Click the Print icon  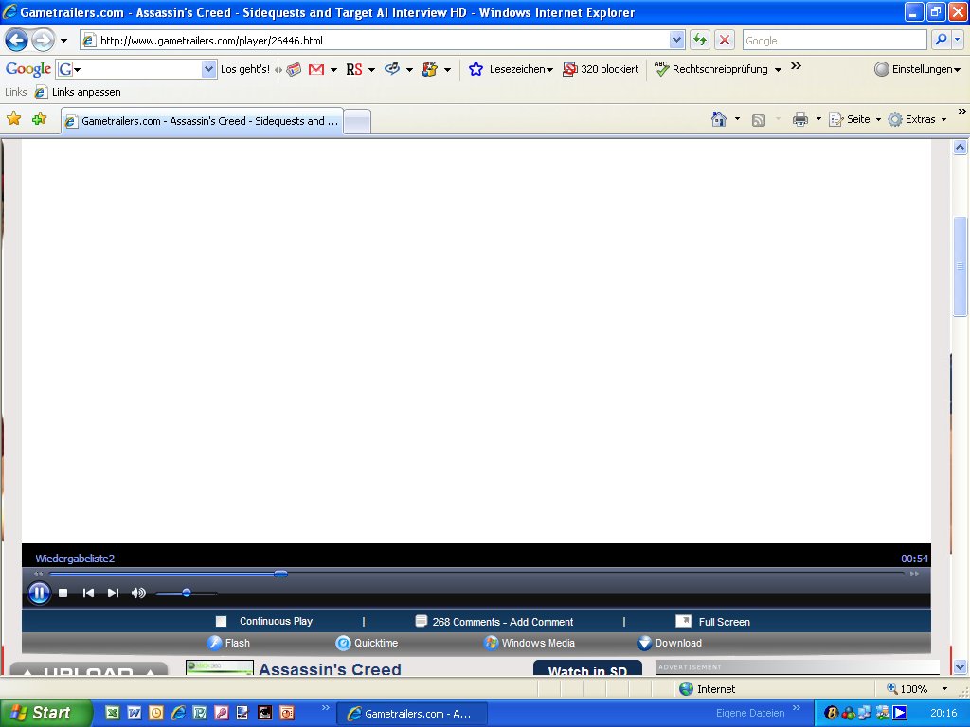point(799,118)
